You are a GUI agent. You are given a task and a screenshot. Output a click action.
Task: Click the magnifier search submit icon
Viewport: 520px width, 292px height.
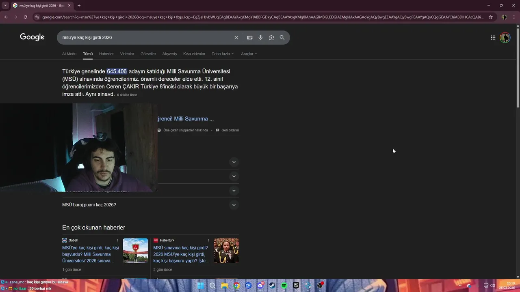pyautogui.click(x=282, y=37)
